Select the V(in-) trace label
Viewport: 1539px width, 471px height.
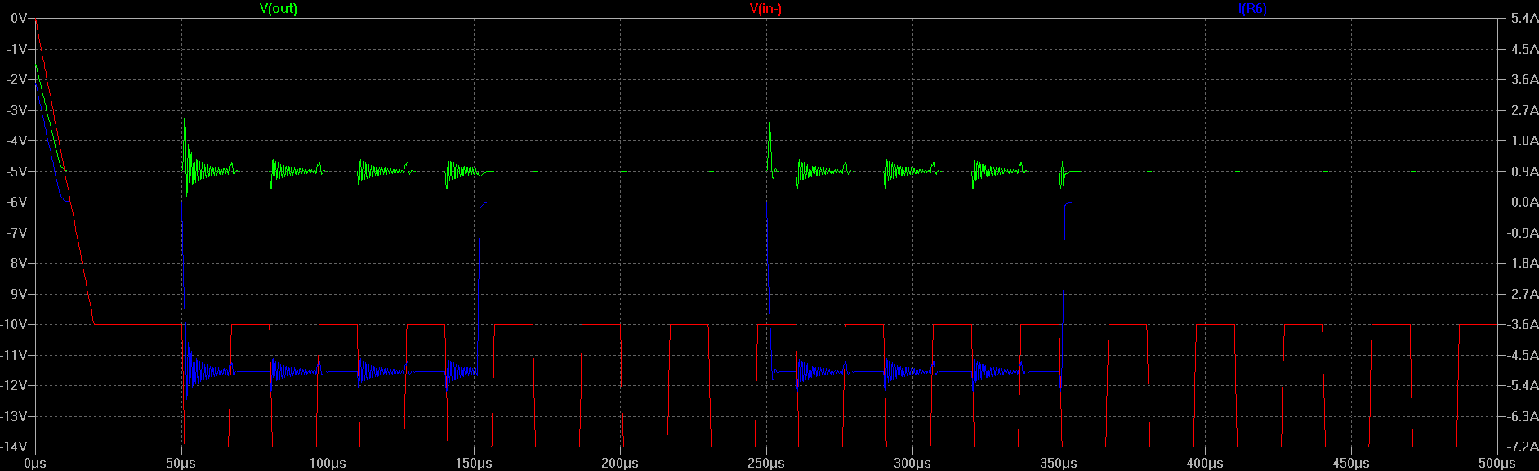coord(765,9)
